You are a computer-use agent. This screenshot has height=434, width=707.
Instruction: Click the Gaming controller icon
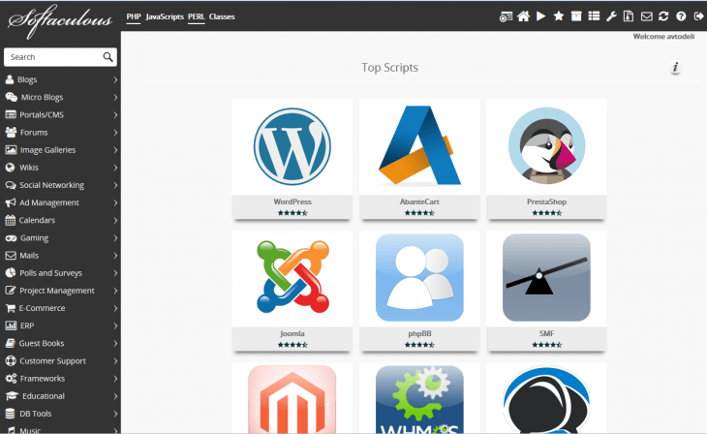coord(11,237)
